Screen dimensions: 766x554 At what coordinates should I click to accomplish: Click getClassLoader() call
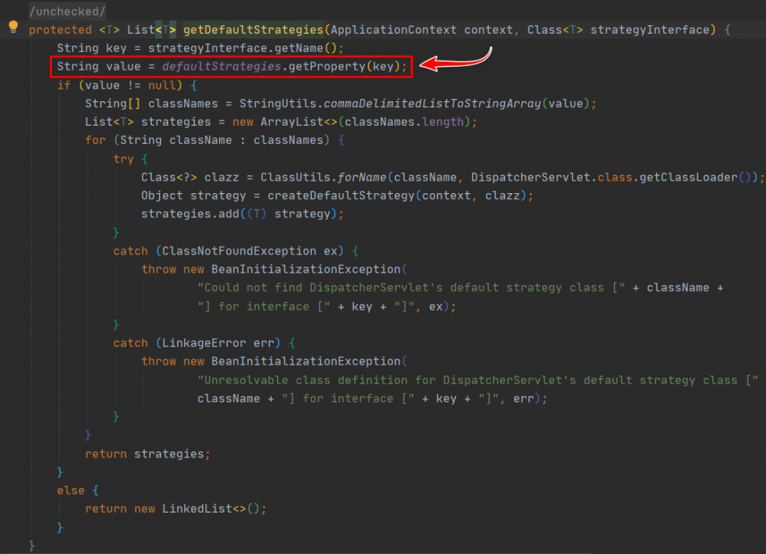pyautogui.click(x=696, y=177)
